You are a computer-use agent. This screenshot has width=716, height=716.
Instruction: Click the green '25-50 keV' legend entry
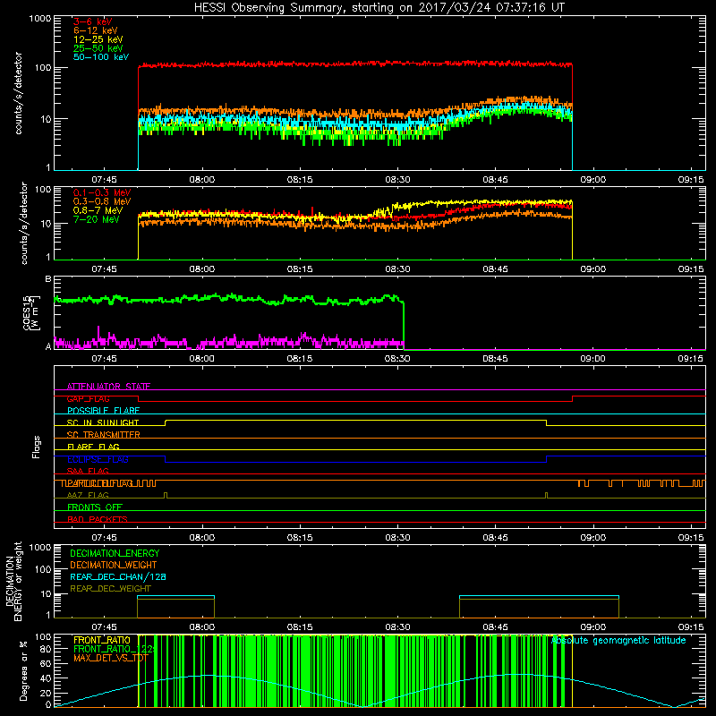[98, 48]
